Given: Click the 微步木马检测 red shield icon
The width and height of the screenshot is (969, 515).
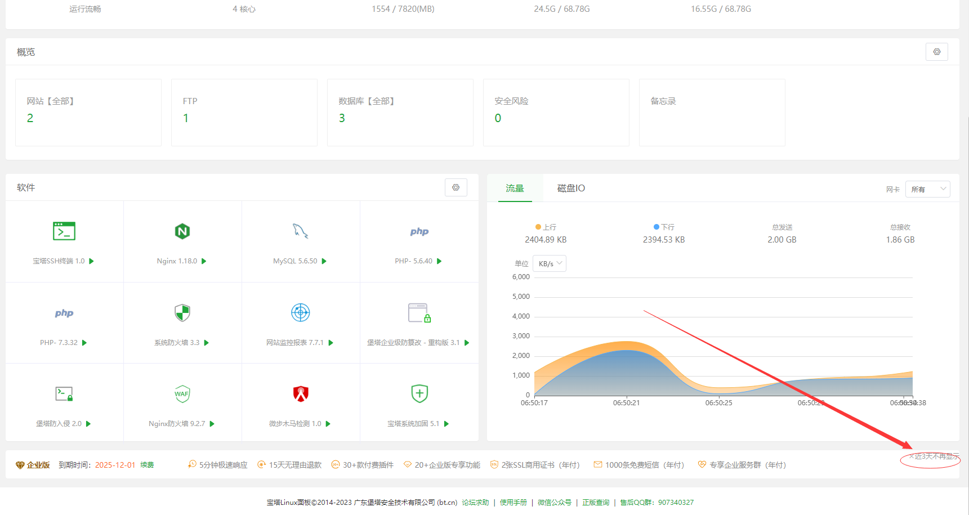Looking at the screenshot, I should [301, 393].
